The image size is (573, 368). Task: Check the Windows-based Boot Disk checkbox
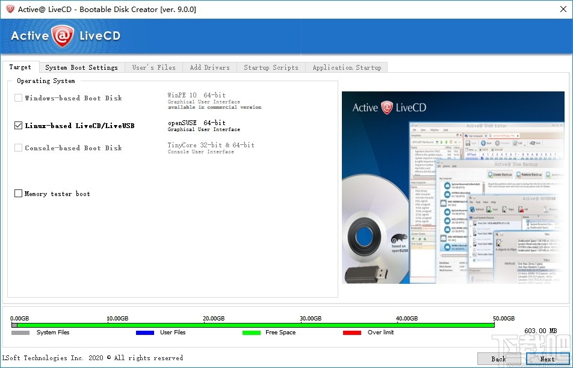(x=18, y=98)
